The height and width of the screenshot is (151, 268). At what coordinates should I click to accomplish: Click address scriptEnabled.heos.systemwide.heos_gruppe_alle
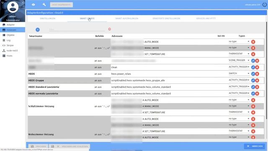138,81
